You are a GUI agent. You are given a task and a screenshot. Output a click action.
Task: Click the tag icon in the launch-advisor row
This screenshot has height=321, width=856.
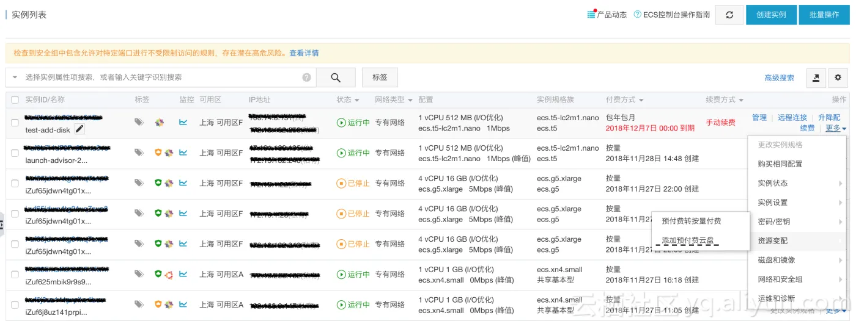(139, 153)
